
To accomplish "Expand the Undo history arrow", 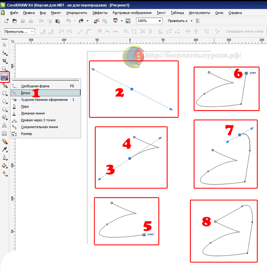I will pos(75,21).
